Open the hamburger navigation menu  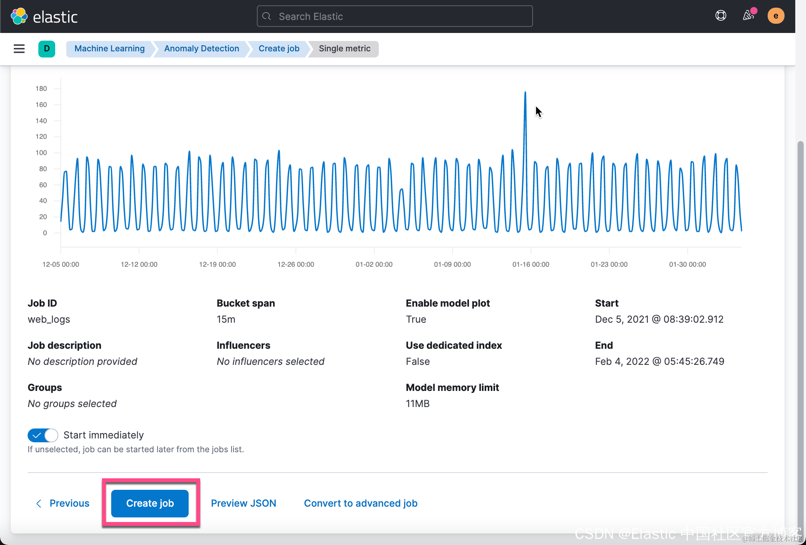tap(19, 49)
